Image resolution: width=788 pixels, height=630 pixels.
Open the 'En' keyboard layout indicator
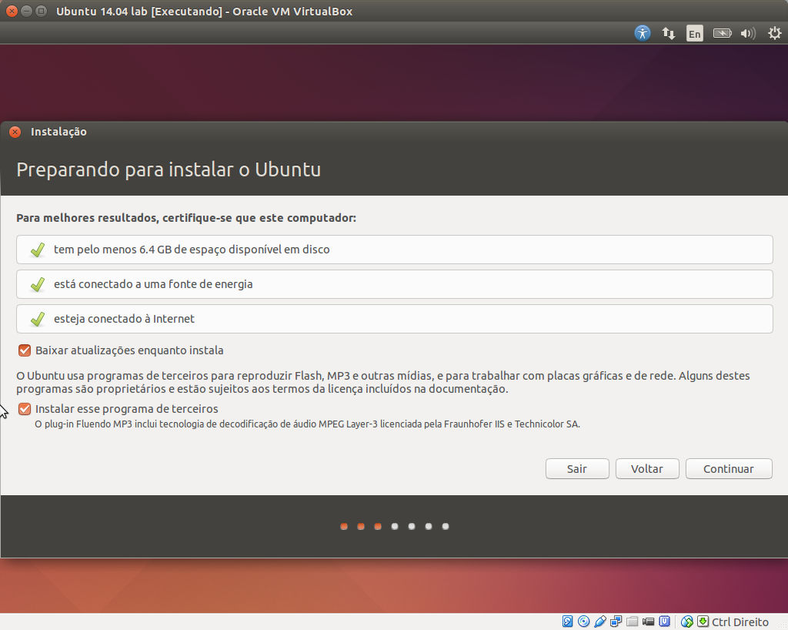pyautogui.click(x=695, y=33)
